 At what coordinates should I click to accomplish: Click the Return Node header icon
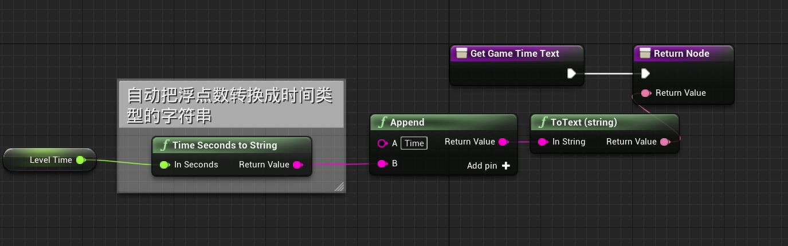[645, 53]
